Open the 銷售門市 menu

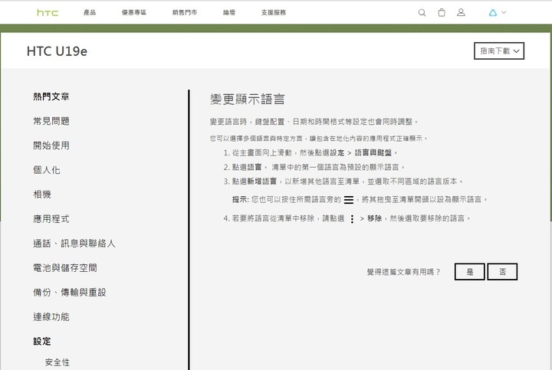point(185,12)
